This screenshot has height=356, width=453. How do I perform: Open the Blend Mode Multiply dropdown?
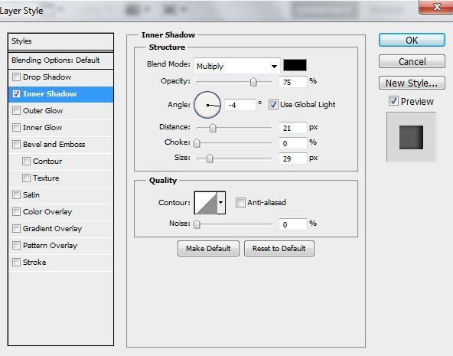coord(237,66)
